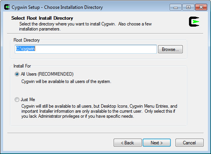
Task: Minimize the Cygwin Setup window
Action: [175, 7]
